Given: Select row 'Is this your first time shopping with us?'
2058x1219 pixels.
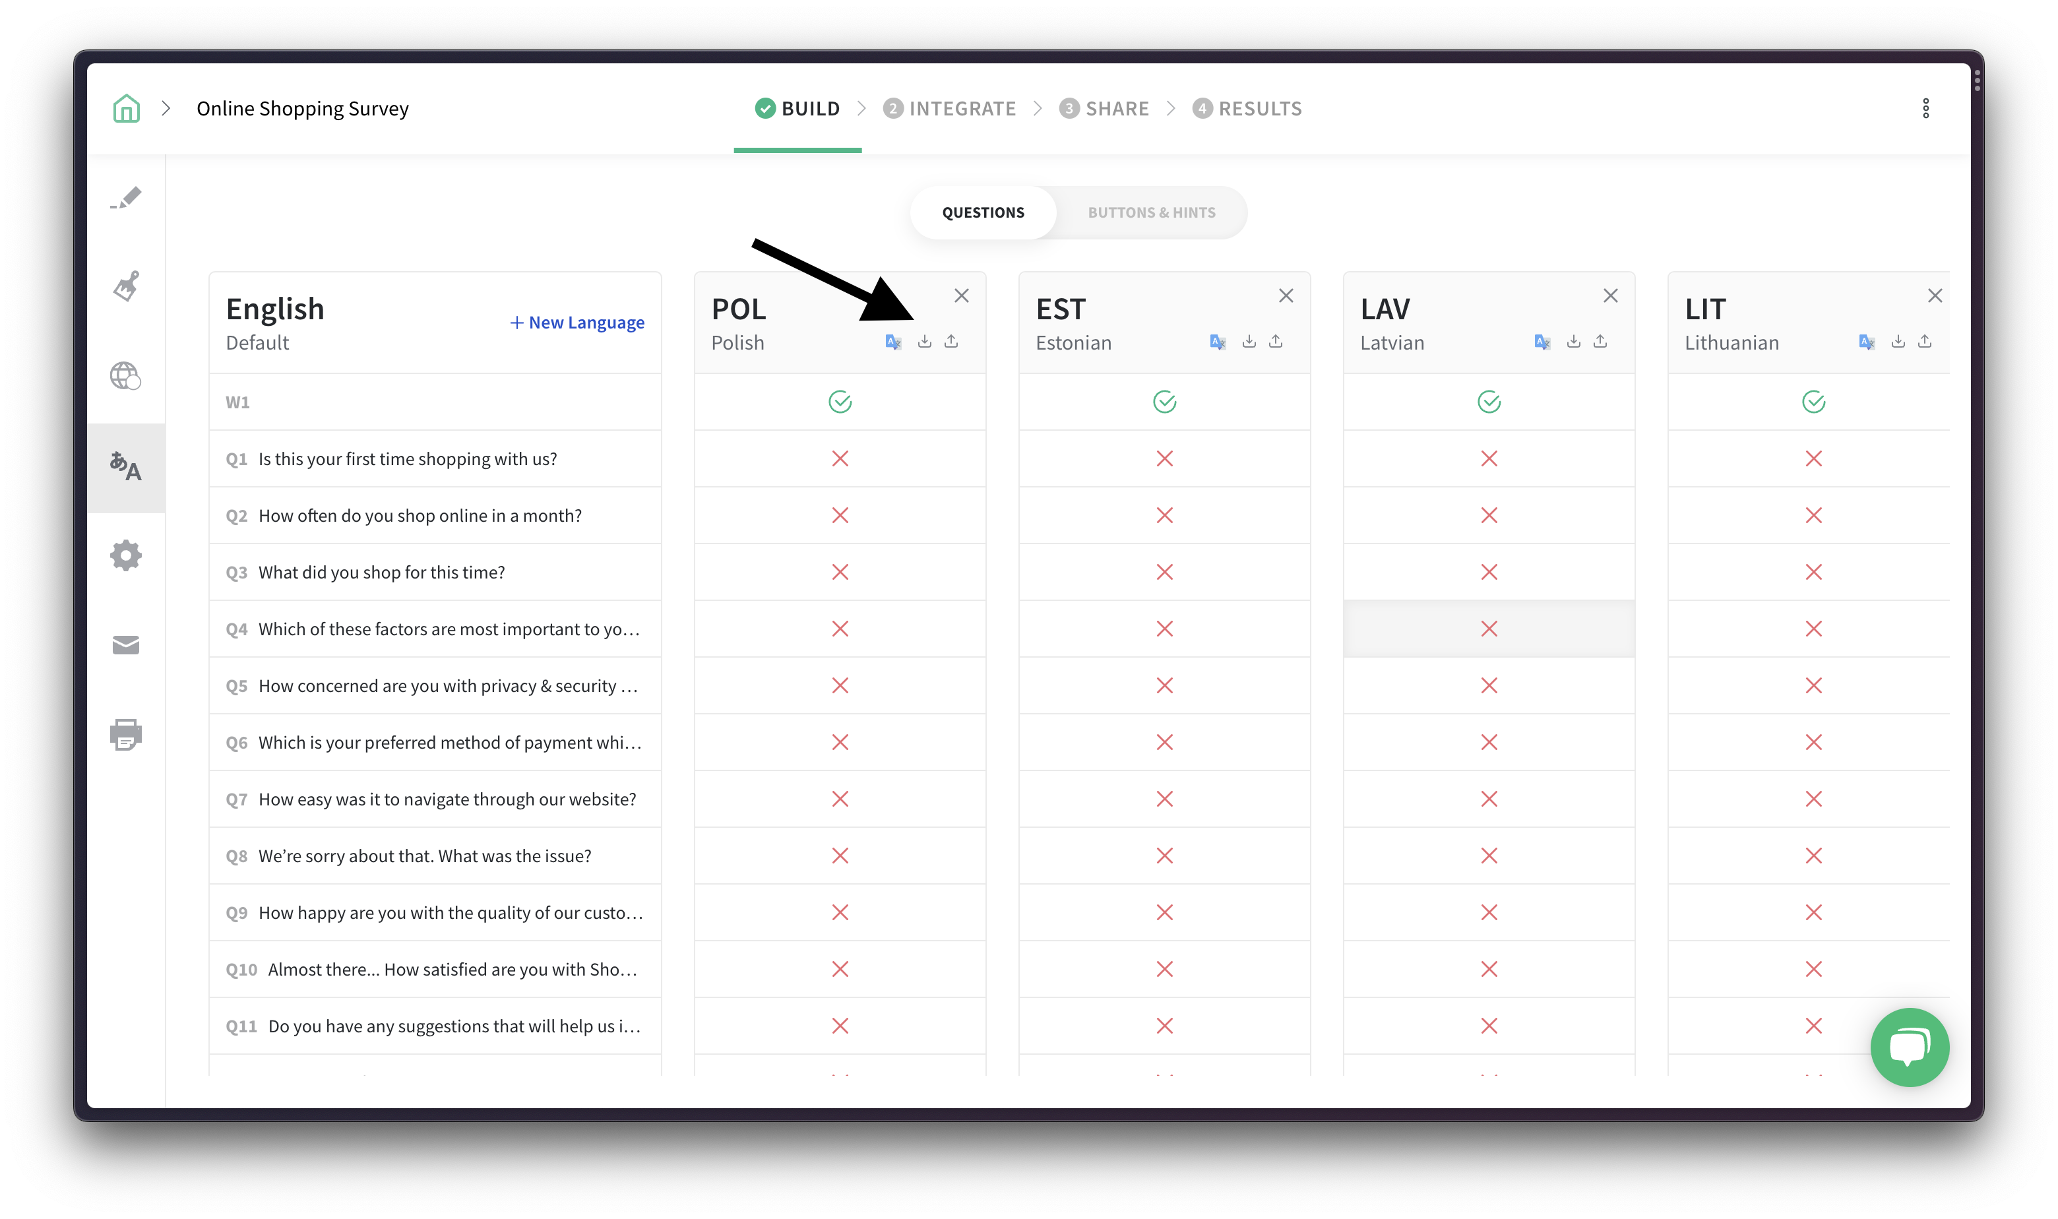Looking at the screenshot, I should [435, 458].
